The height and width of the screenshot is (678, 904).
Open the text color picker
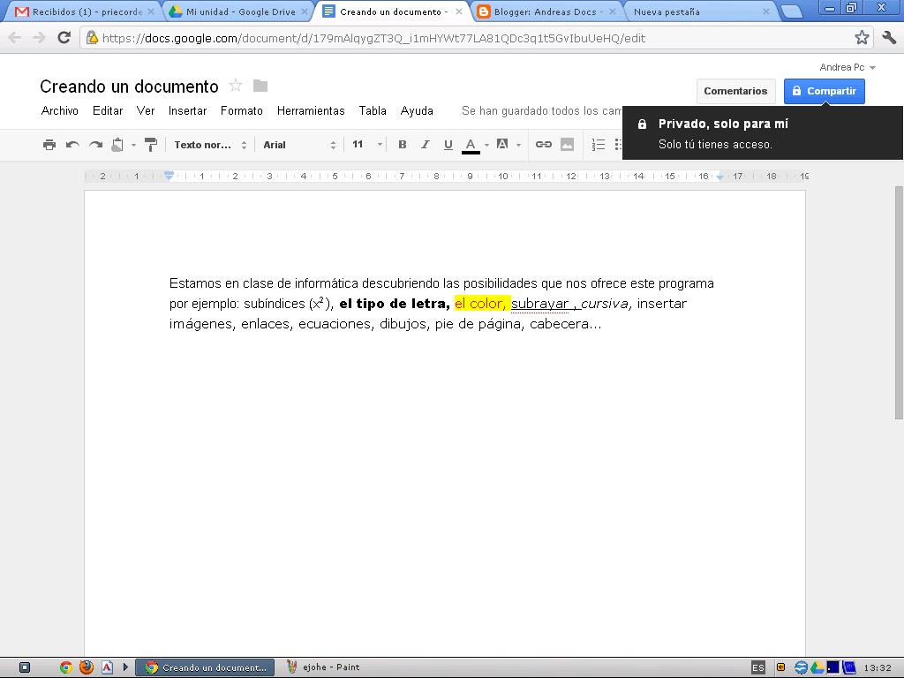(x=471, y=144)
